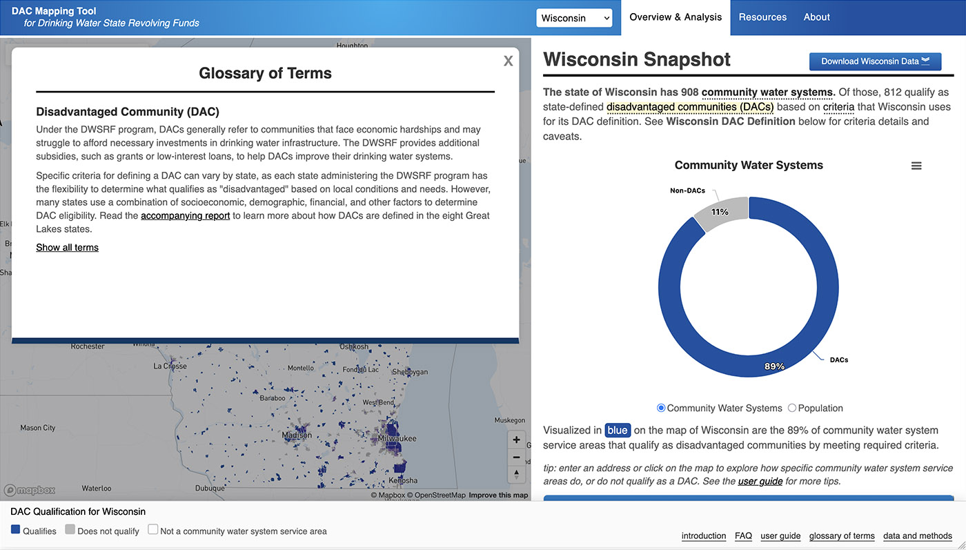Zoom out on the map
966x550 pixels.
516,458
